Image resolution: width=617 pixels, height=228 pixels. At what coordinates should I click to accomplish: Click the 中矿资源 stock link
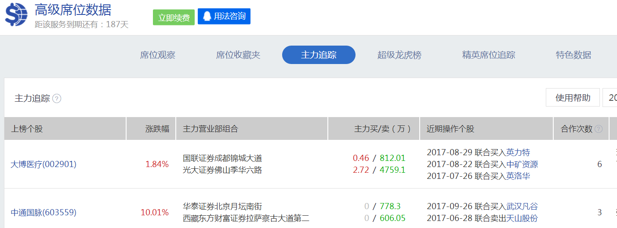coord(522,164)
